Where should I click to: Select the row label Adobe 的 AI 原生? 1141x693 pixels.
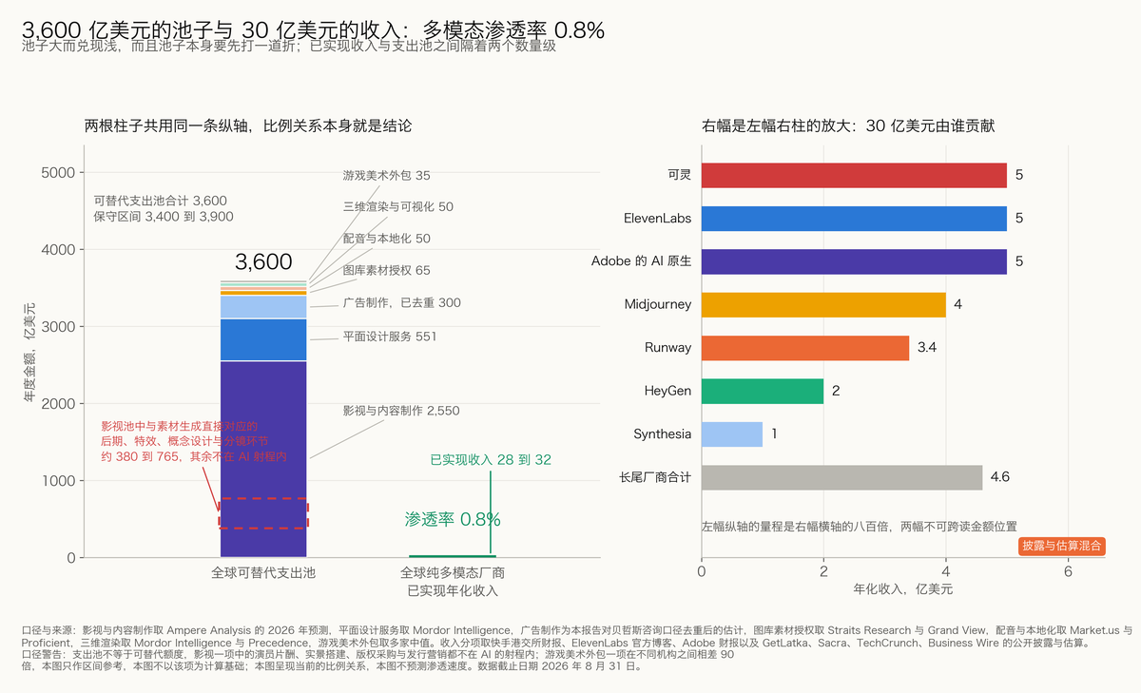[642, 261]
